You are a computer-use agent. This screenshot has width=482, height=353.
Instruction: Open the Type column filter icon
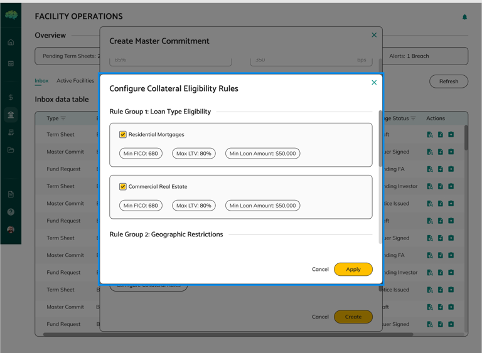click(63, 119)
